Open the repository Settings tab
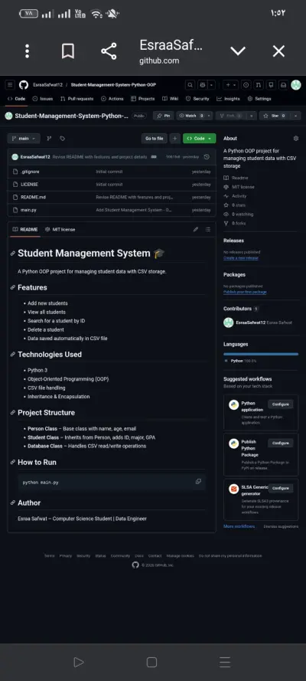Screen dimensions: 306x681 click(x=259, y=99)
